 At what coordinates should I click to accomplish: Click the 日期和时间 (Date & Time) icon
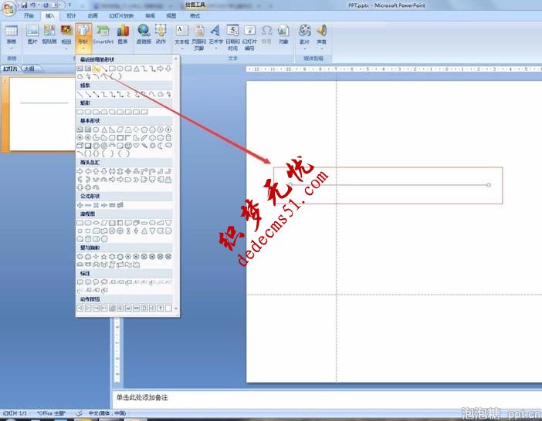232,33
